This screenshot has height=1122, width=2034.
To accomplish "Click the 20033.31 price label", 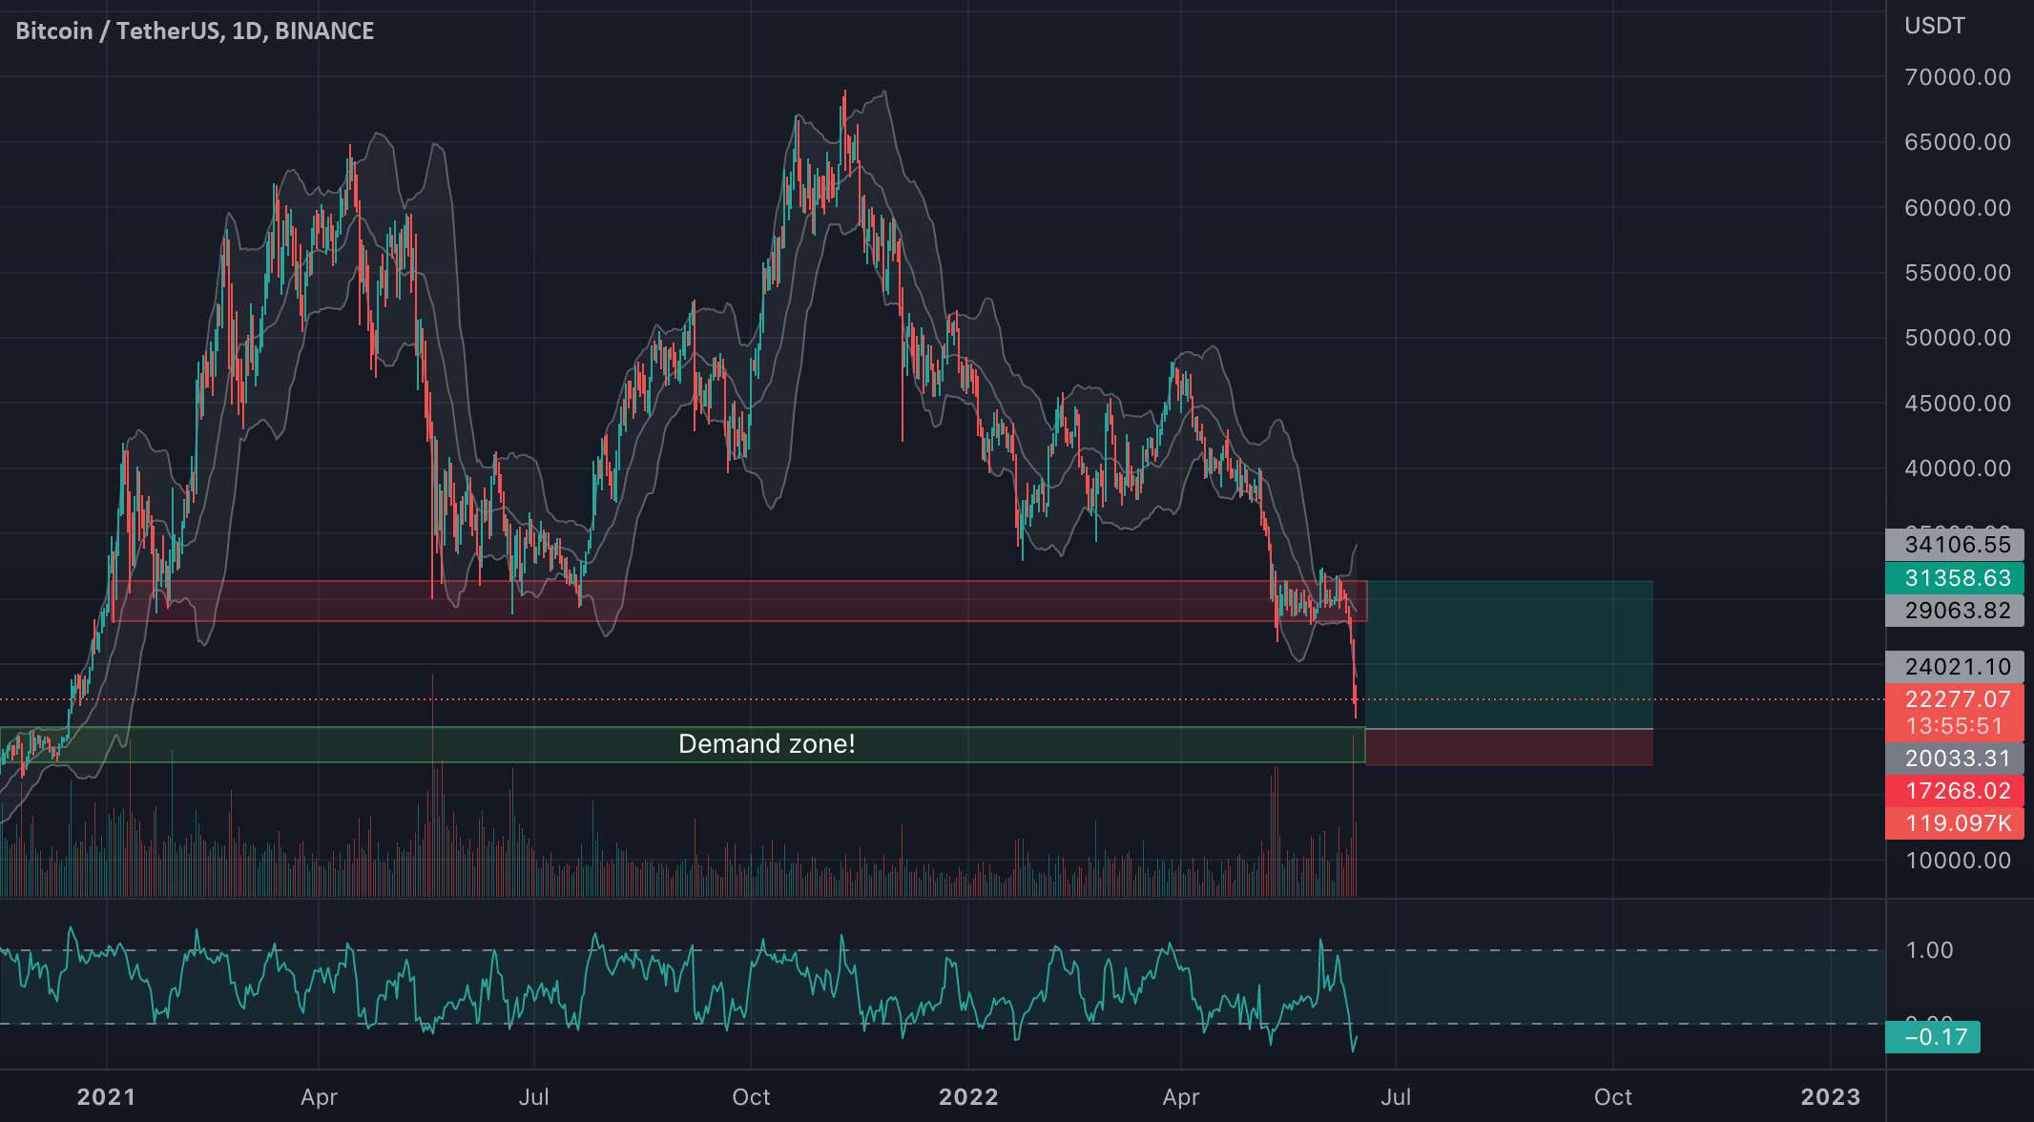I will tap(1957, 758).
